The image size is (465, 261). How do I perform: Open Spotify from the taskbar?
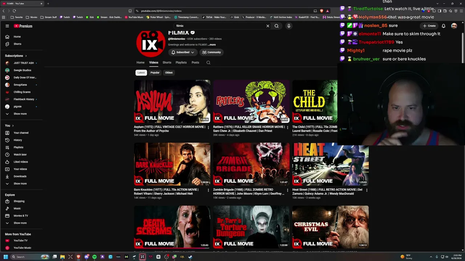[94, 257]
